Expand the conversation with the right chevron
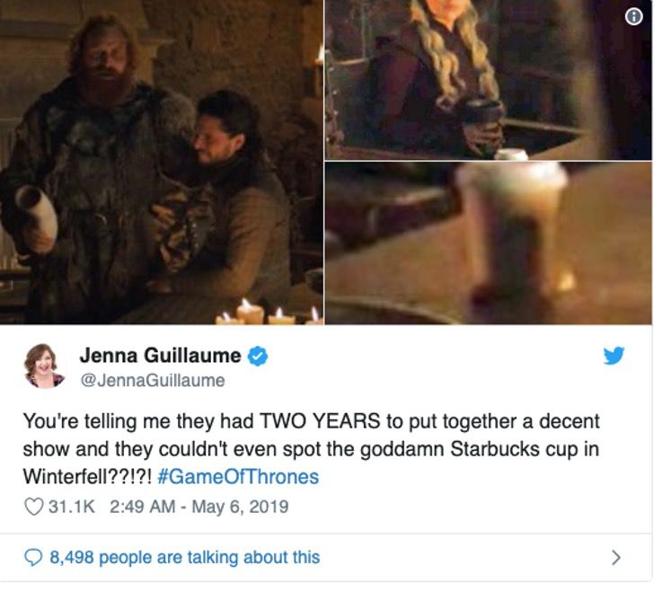This screenshot has height=591, width=654. click(x=615, y=557)
